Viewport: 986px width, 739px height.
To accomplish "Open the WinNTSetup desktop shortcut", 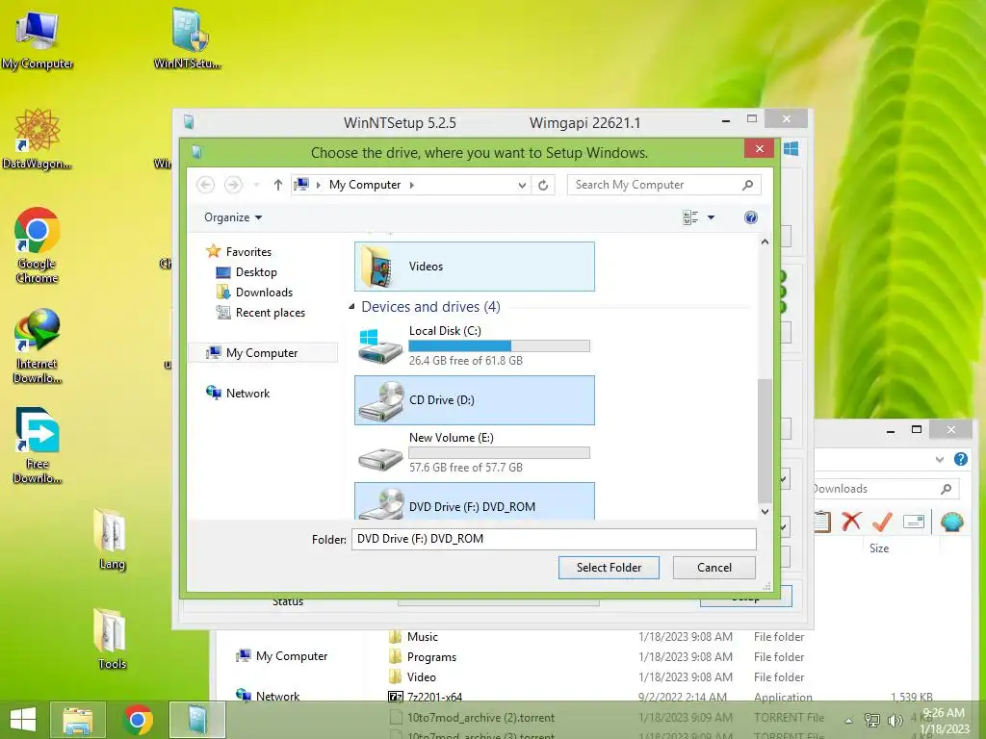I will point(188,38).
